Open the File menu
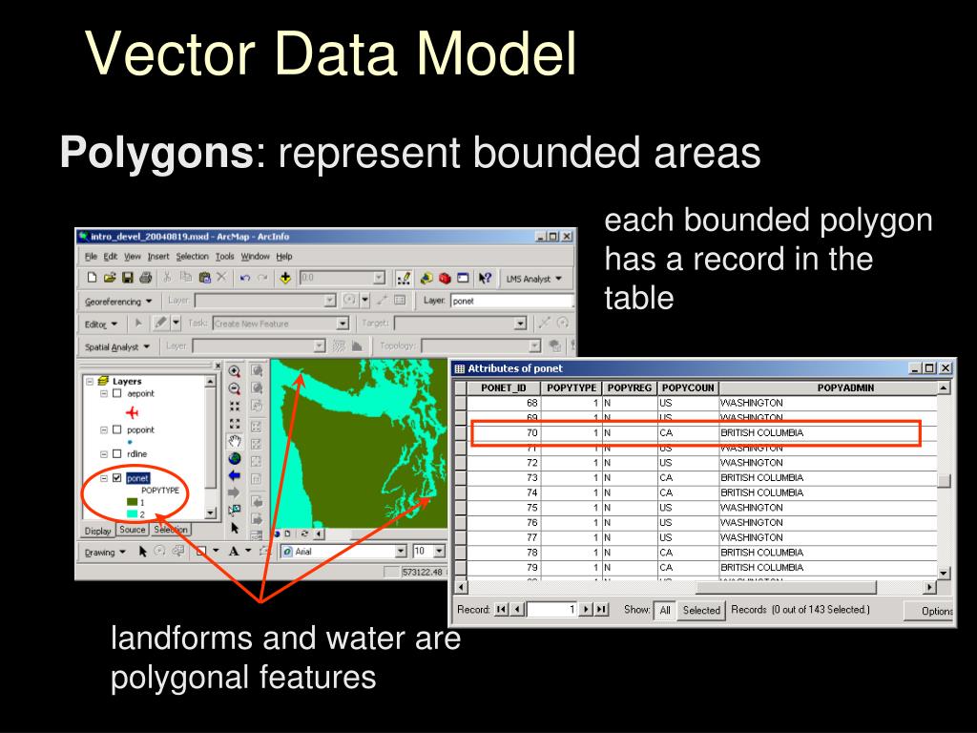 (x=91, y=256)
